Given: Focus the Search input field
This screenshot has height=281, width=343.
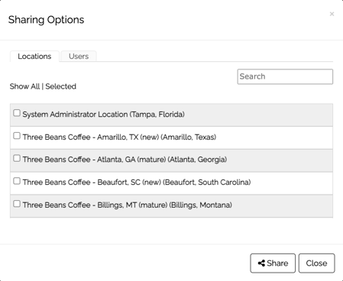Looking at the screenshot, I should pos(285,76).
